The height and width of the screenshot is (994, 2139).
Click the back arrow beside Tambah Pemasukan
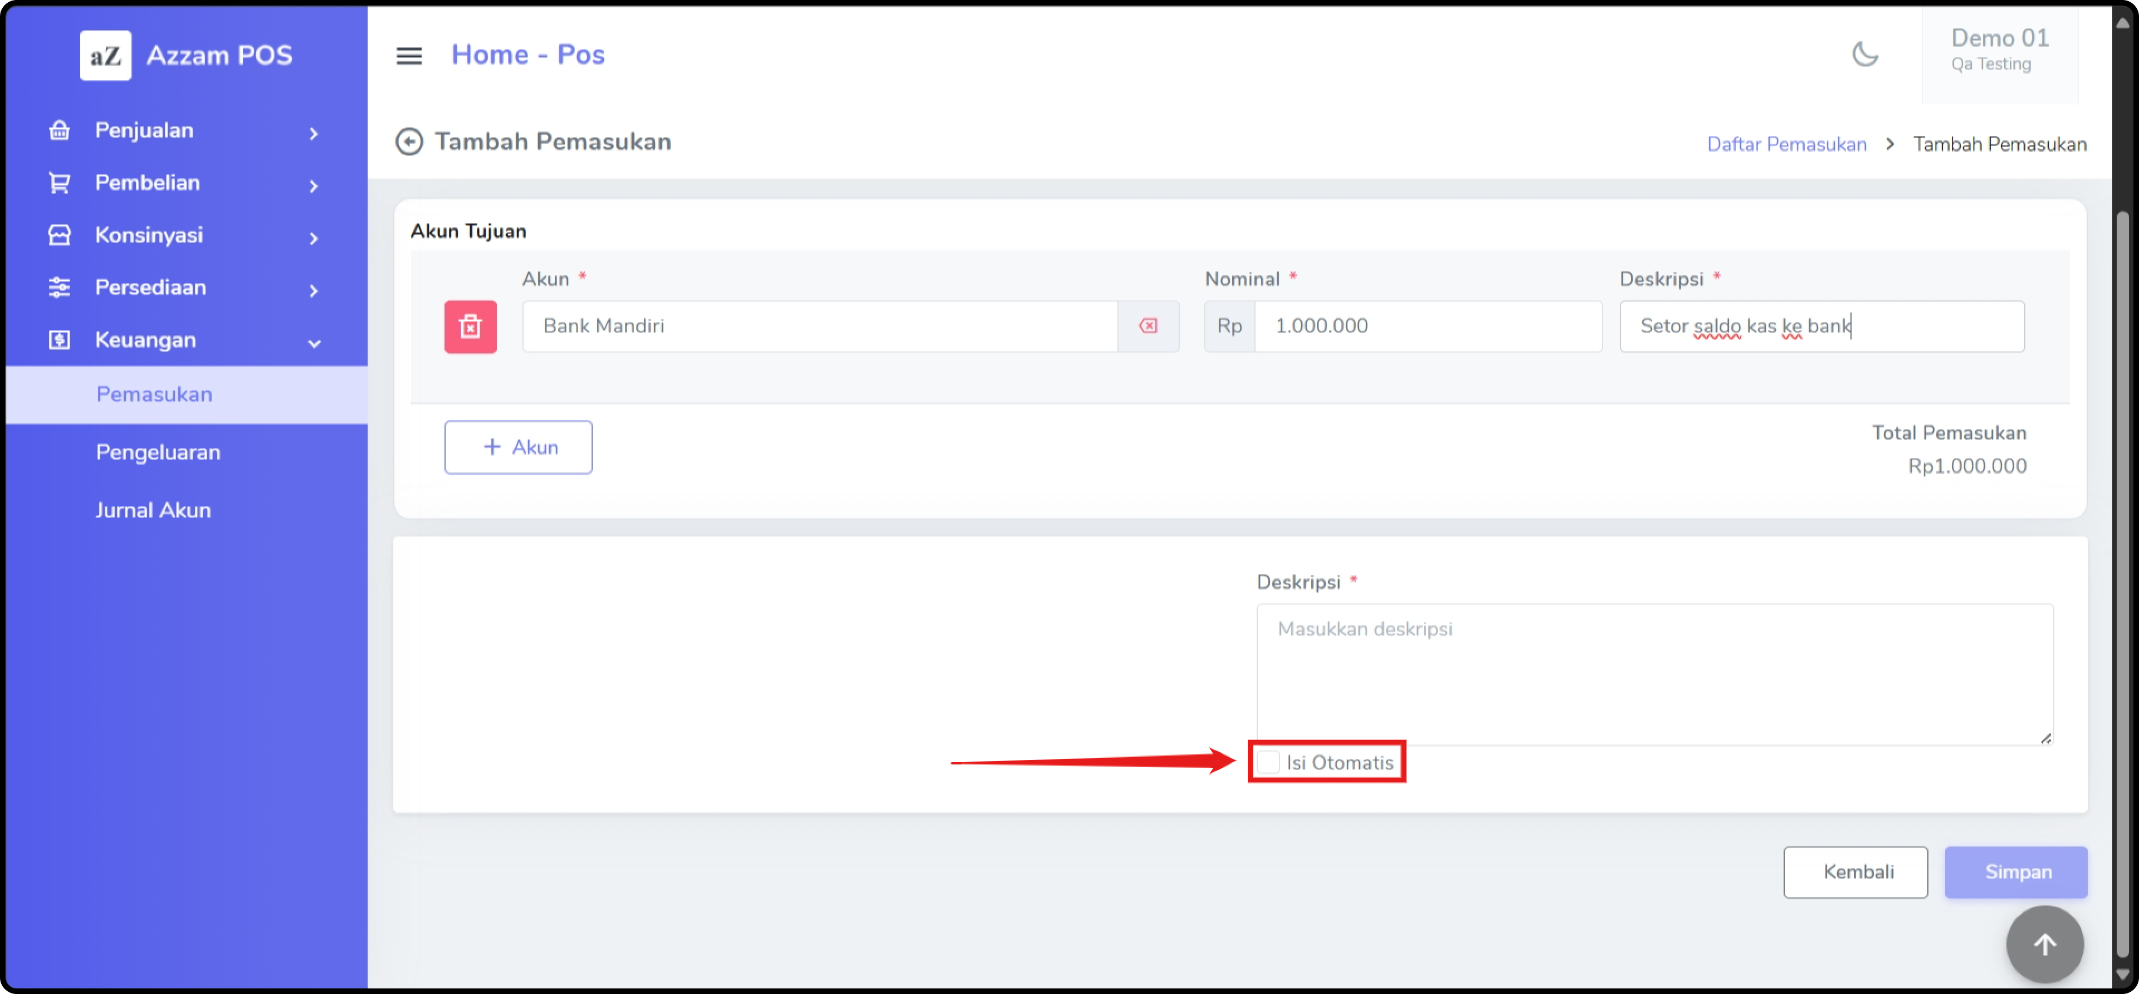[x=408, y=142]
